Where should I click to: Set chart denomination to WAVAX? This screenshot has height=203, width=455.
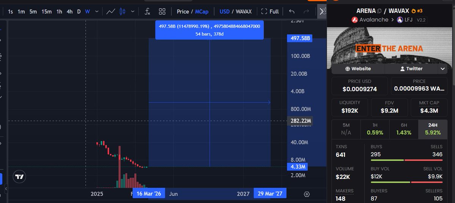[244, 11]
